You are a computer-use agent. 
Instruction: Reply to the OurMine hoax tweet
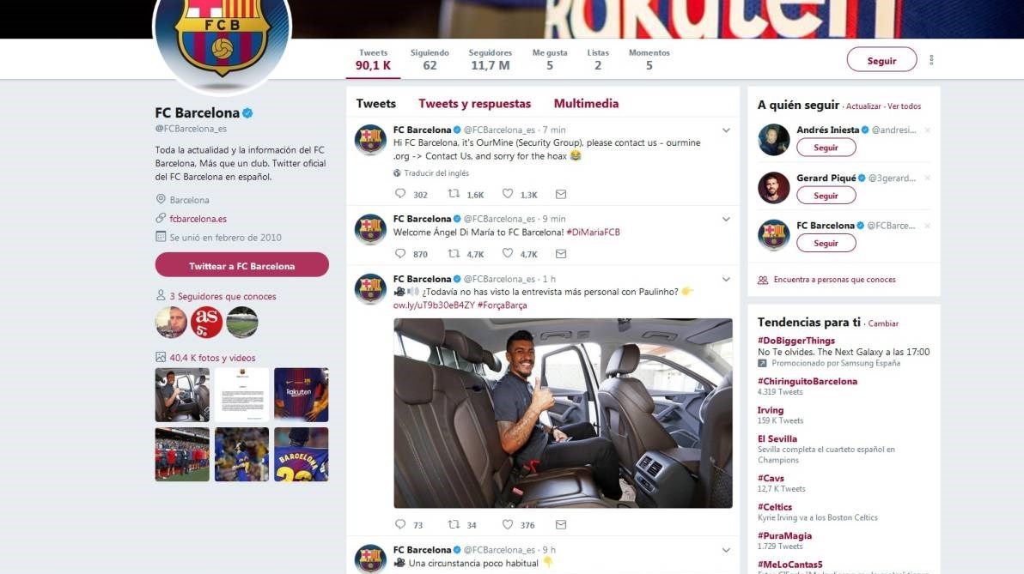(x=400, y=195)
